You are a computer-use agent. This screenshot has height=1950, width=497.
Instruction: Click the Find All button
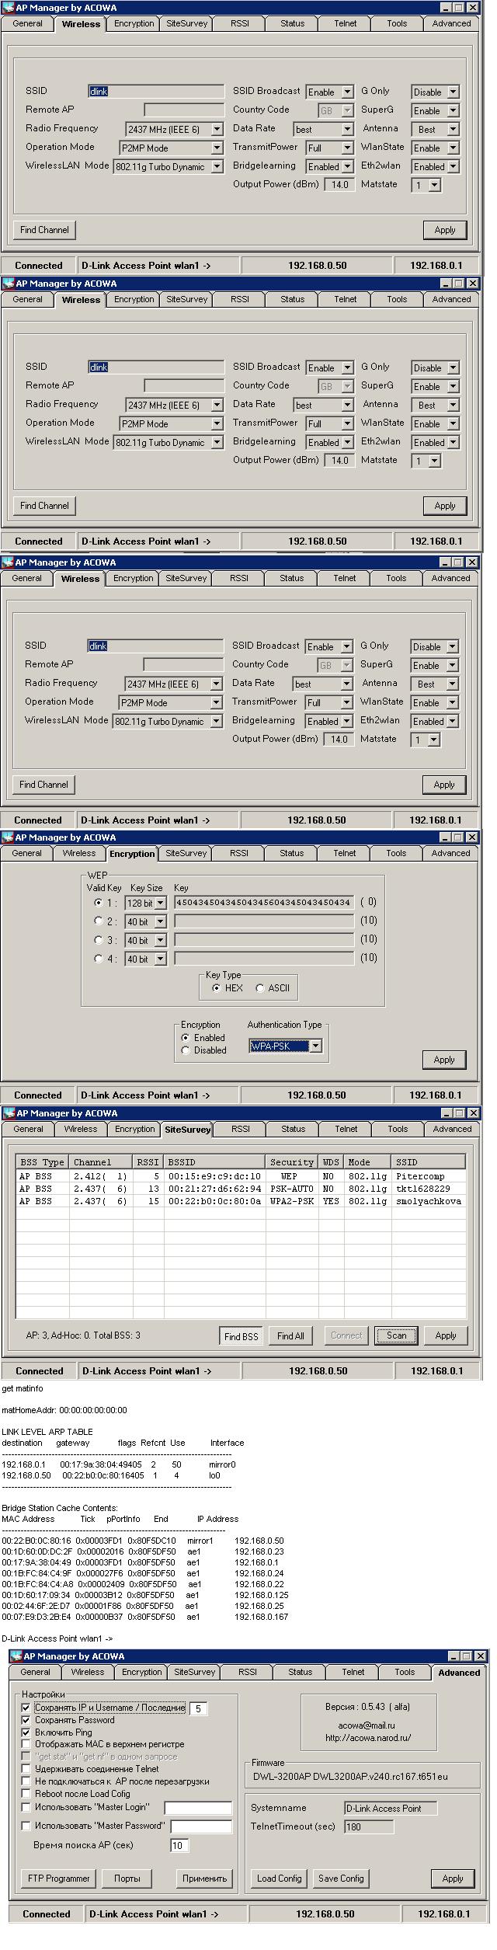click(290, 1336)
